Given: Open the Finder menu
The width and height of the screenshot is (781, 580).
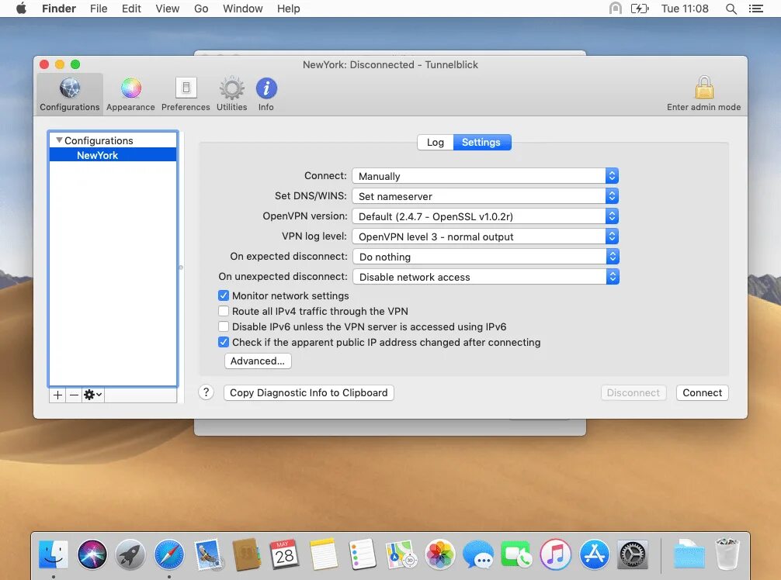Looking at the screenshot, I should [x=59, y=9].
